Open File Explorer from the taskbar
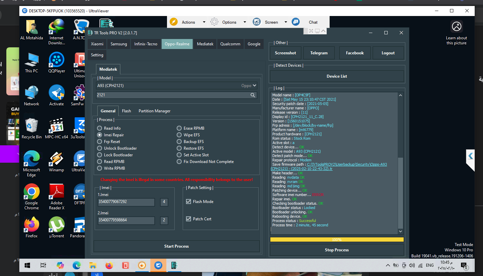This screenshot has width=483, height=276. (93, 265)
